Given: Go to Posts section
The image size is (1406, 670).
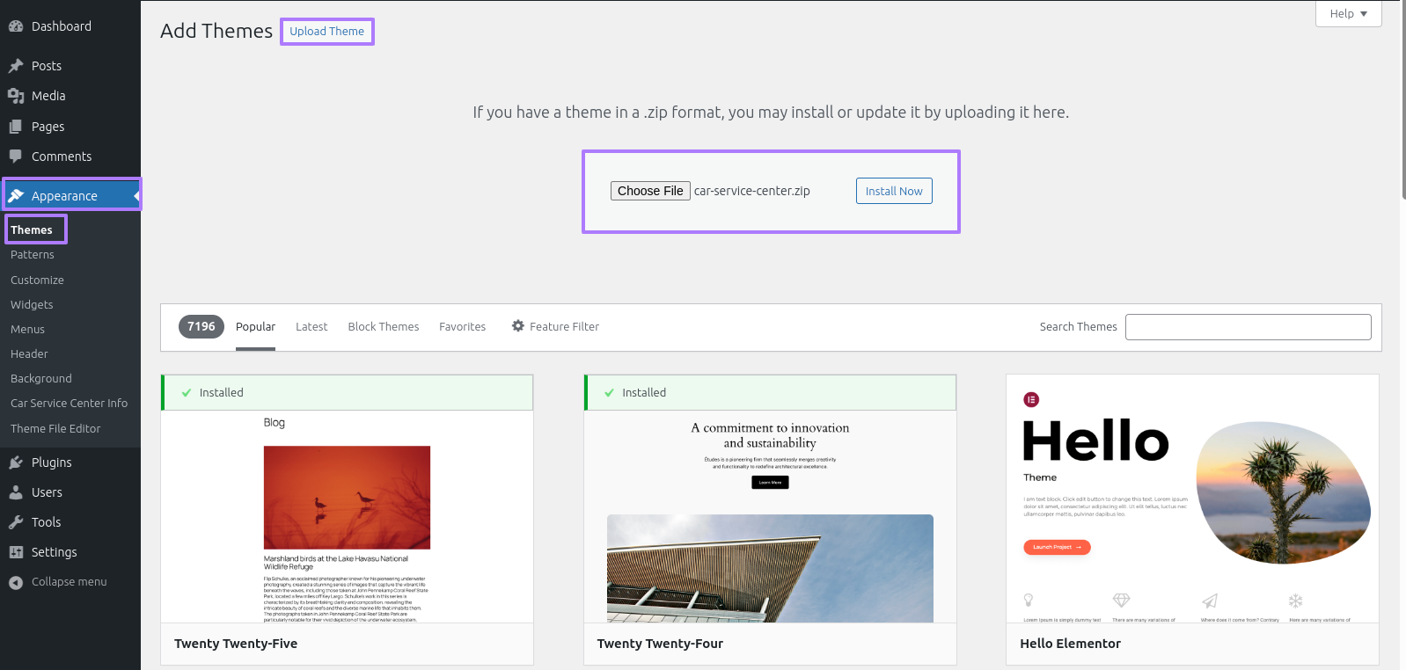Looking at the screenshot, I should tap(70, 66).
